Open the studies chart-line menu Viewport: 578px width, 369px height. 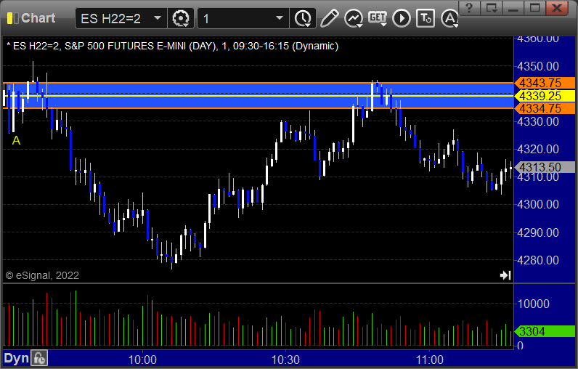tap(354, 18)
